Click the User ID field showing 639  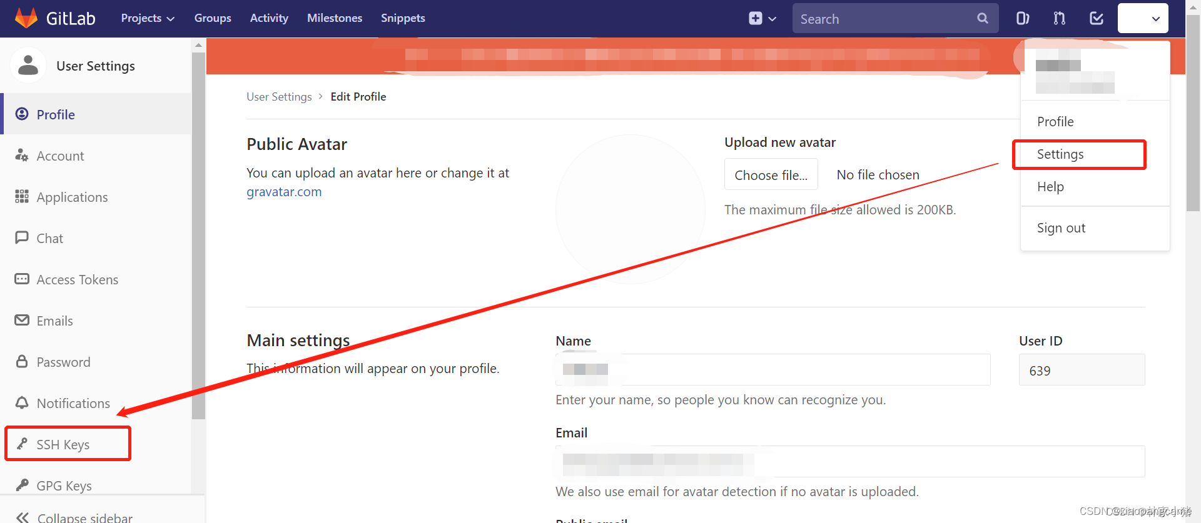[1082, 370]
